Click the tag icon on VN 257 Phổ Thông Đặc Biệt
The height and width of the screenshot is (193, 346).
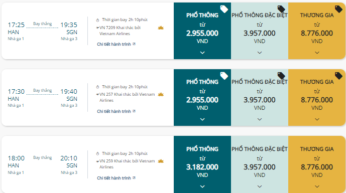point(281,76)
